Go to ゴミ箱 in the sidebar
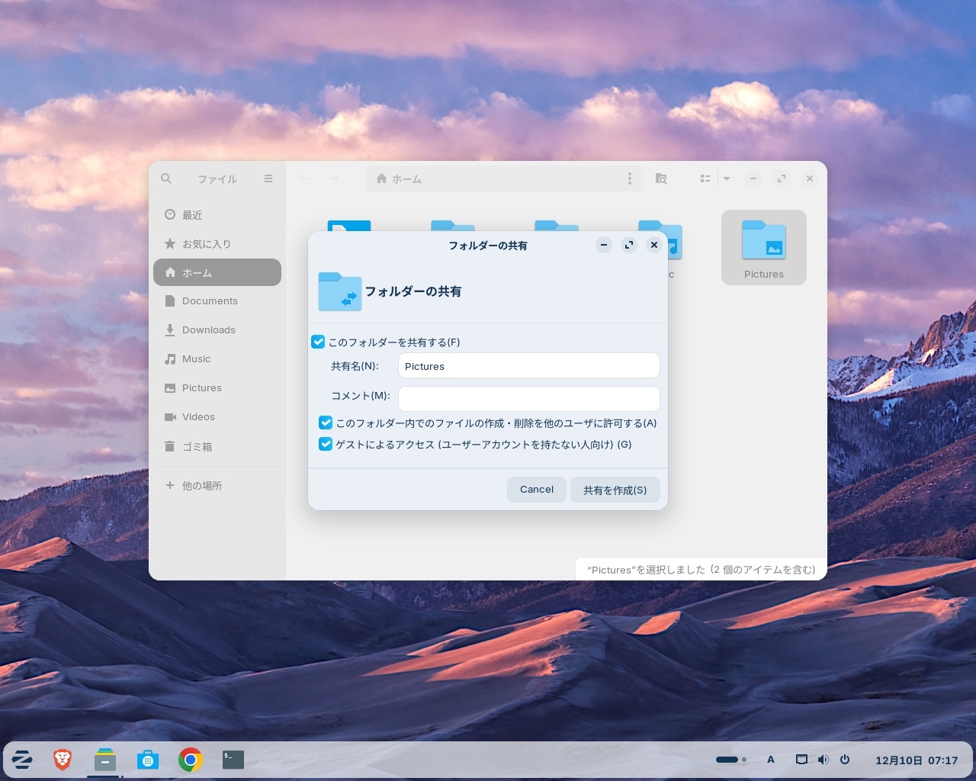The height and width of the screenshot is (781, 976). 197,447
